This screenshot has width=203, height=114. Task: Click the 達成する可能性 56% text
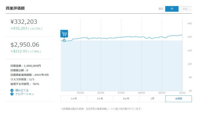pos(25,84)
